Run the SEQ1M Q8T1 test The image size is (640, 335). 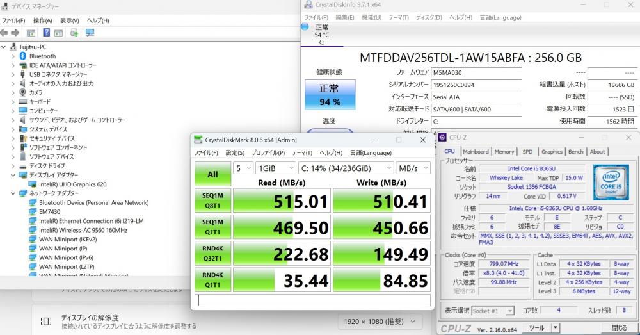(212, 200)
